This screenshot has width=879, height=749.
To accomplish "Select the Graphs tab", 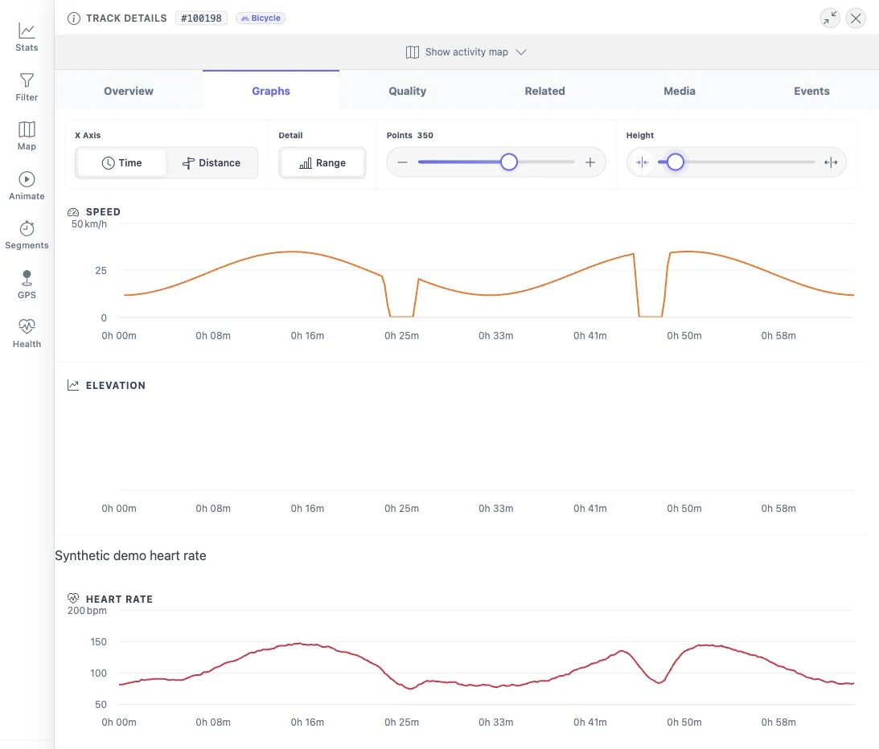I will (x=271, y=91).
